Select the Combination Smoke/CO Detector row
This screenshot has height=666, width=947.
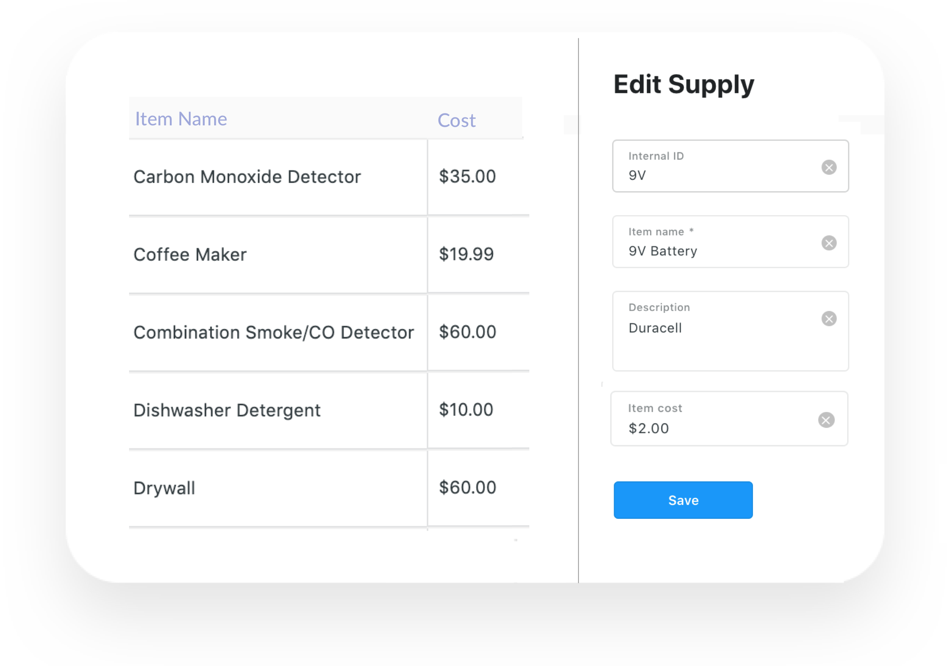click(329, 333)
